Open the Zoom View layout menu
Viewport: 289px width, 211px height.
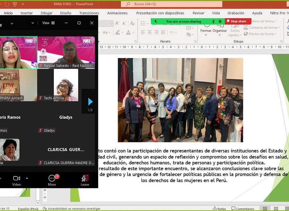48,23
